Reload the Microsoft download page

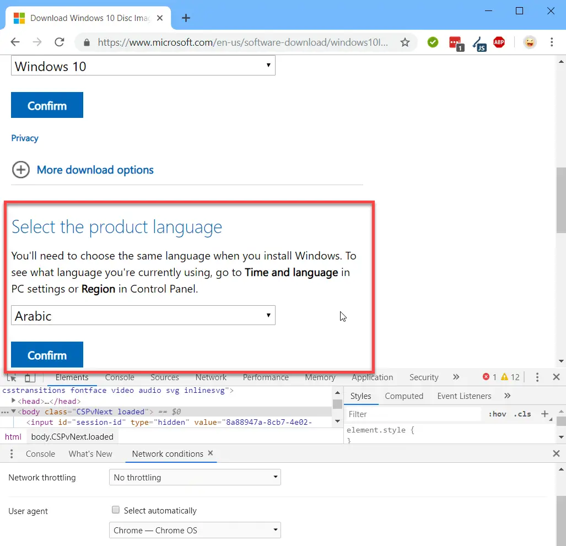click(60, 42)
